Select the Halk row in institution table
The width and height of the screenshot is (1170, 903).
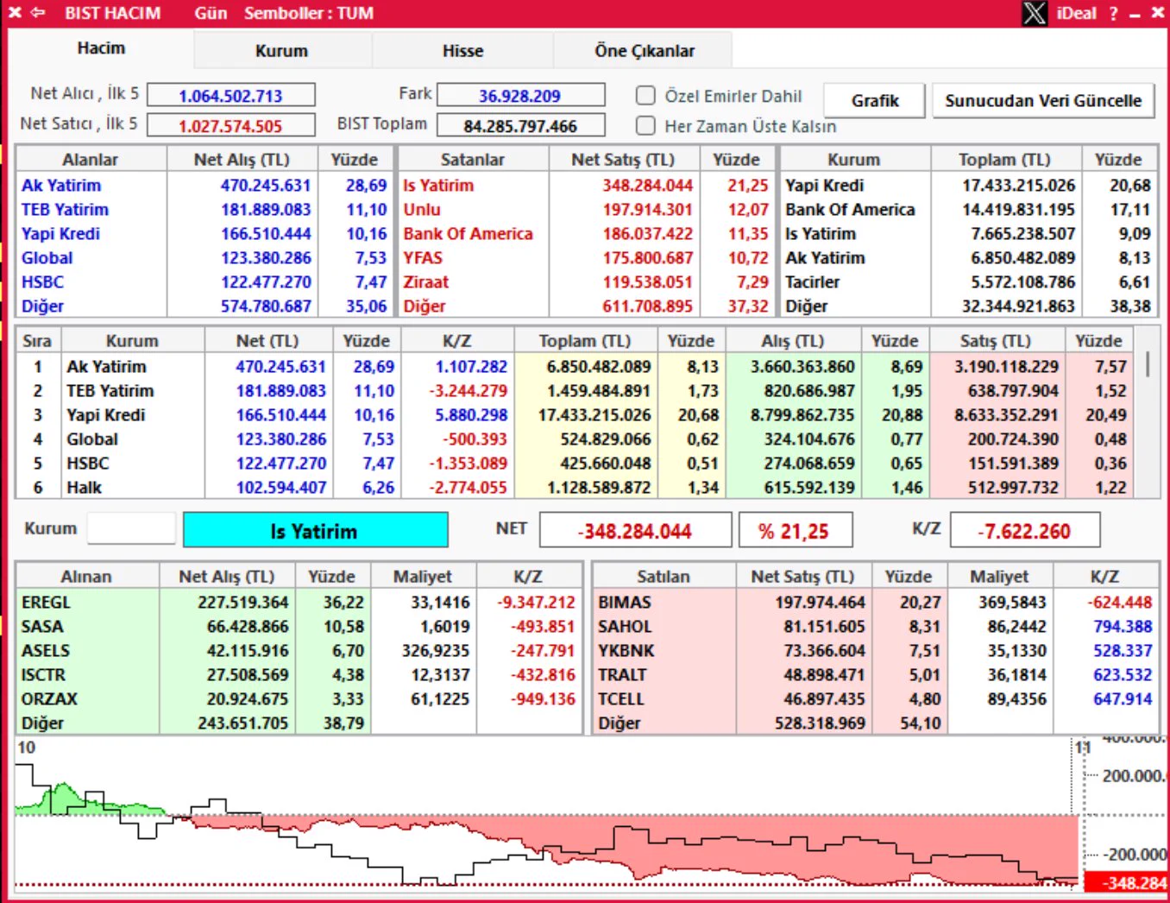pos(576,488)
